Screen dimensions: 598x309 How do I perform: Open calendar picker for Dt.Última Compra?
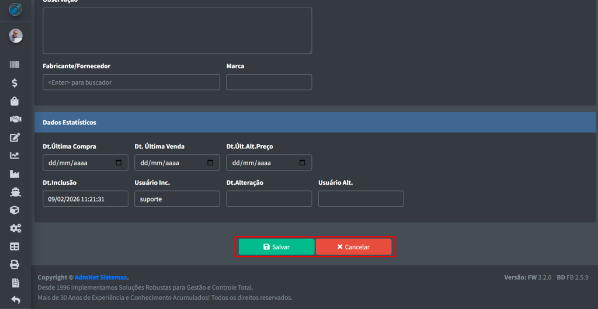click(x=119, y=162)
